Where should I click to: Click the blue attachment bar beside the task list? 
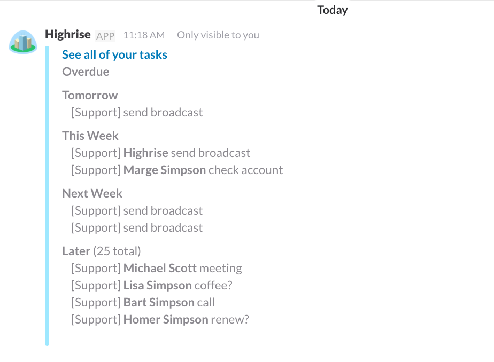46,192
